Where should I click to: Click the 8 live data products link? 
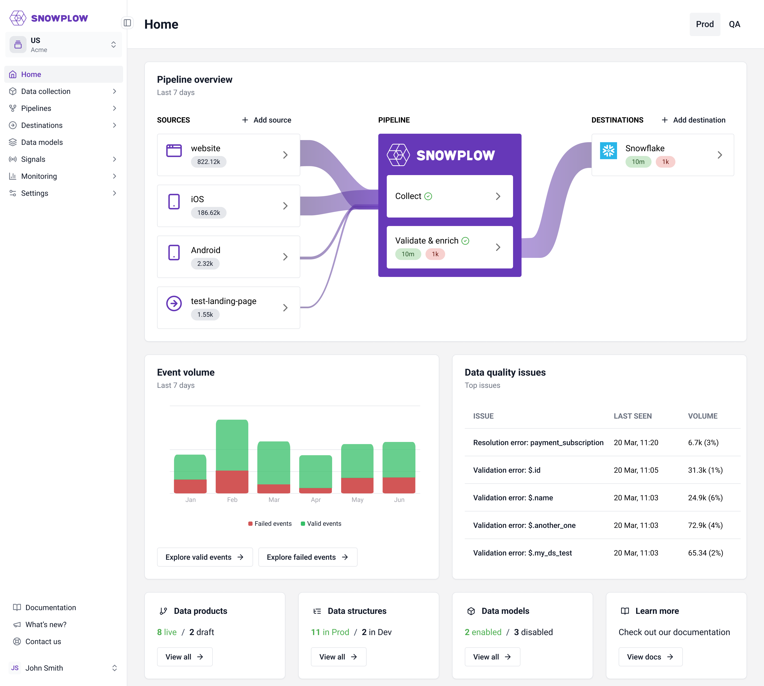pyautogui.click(x=167, y=632)
